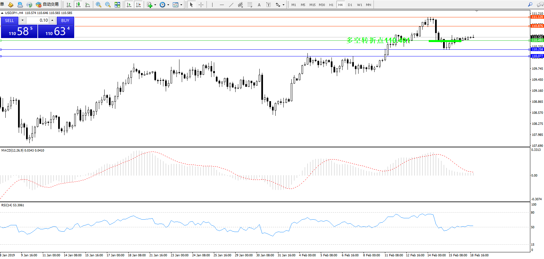Select the horizontal line drawing tool
This screenshot has height=259, width=544.
tap(222, 5)
